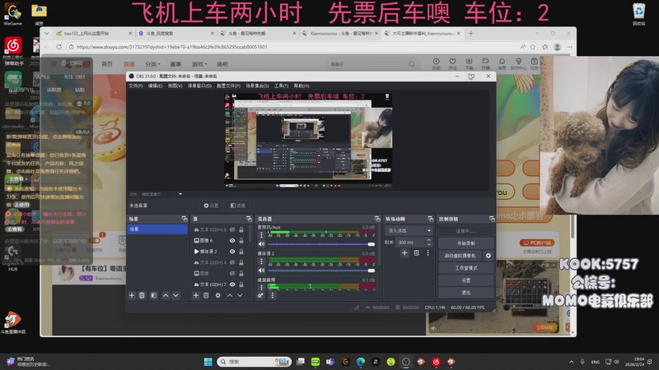Remove the selected scene using the 场景 panel trash icon
The image size is (659, 370).
click(x=142, y=295)
